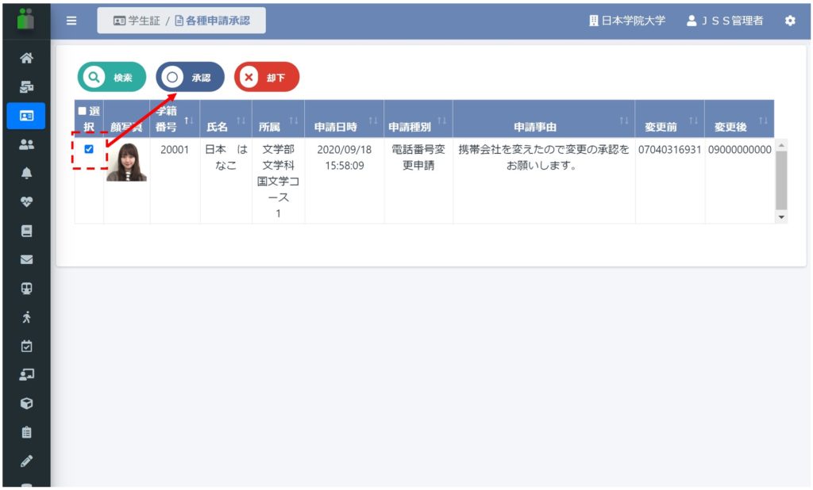Sort by 変更後 column
This screenshot has width=813, height=490.
coord(739,119)
